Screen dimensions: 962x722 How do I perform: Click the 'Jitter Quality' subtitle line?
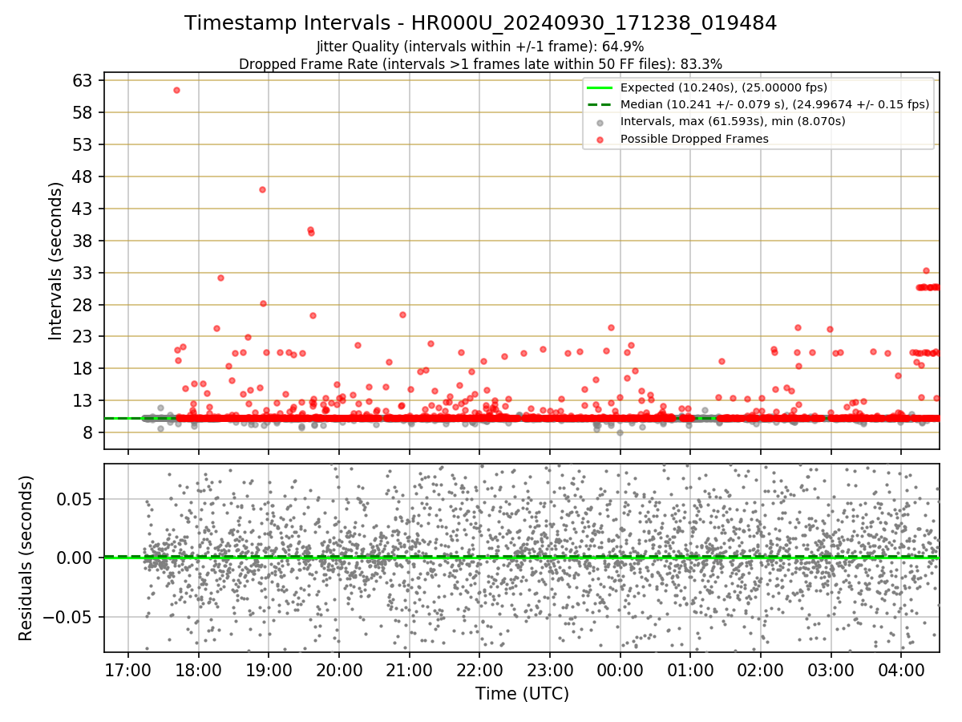coord(480,47)
